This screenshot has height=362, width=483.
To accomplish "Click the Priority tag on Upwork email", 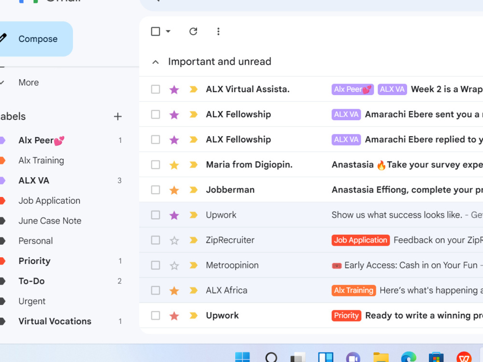I will click(346, 316).
